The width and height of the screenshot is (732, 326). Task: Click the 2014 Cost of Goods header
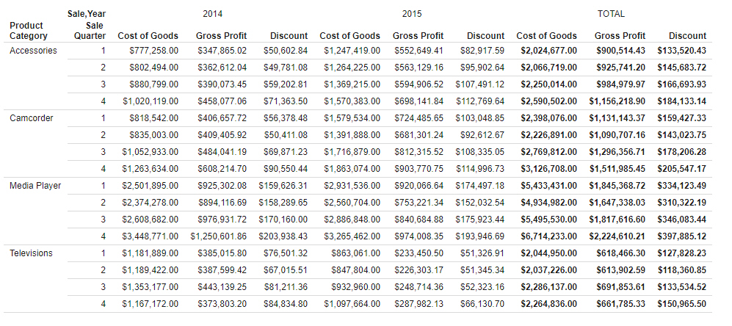(148, 35)
